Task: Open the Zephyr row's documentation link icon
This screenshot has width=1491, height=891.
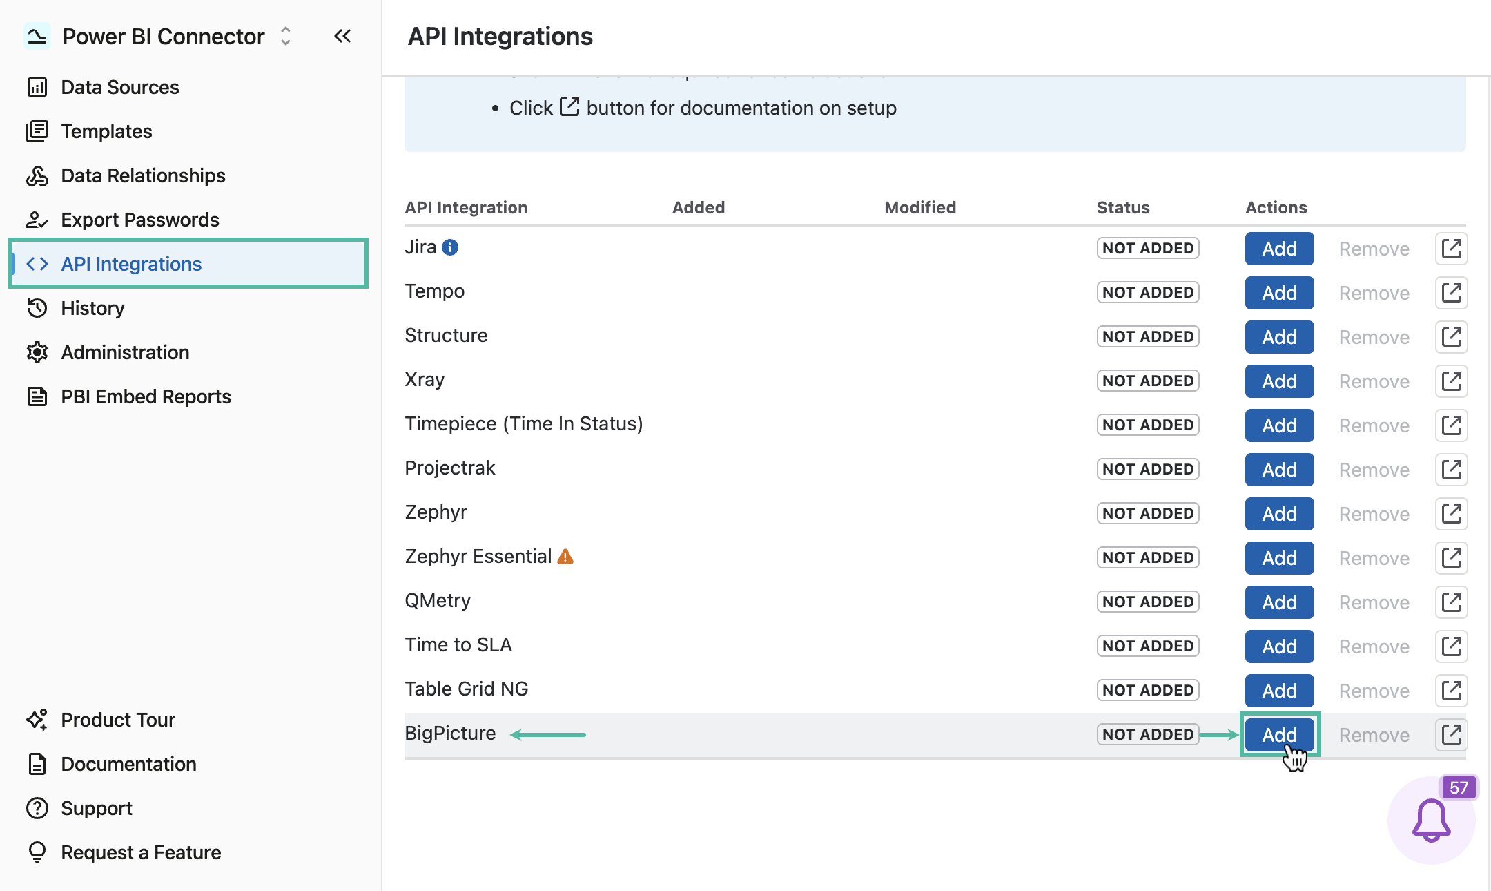Action: (x=1451, y=514)
